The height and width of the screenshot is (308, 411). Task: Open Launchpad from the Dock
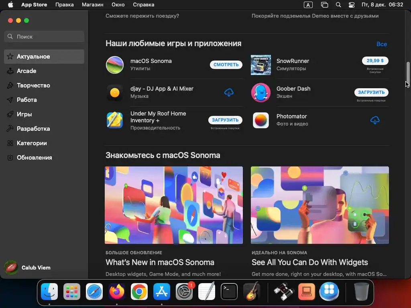72,292
